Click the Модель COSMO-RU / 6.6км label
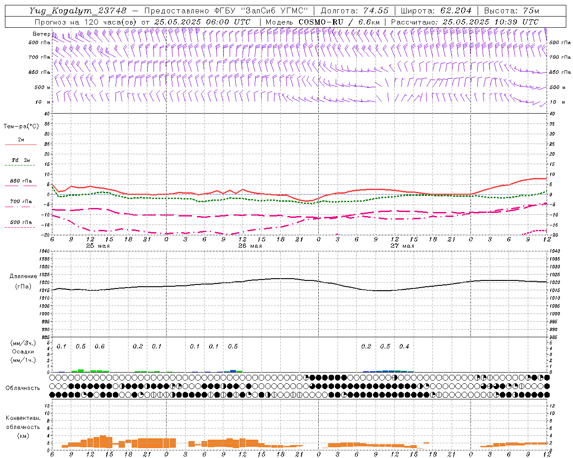Viewport: 573px width, 458px height. click(x=322, y=22)
